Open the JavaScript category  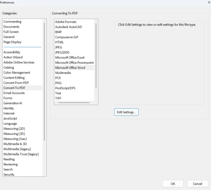tap(10, 119)
